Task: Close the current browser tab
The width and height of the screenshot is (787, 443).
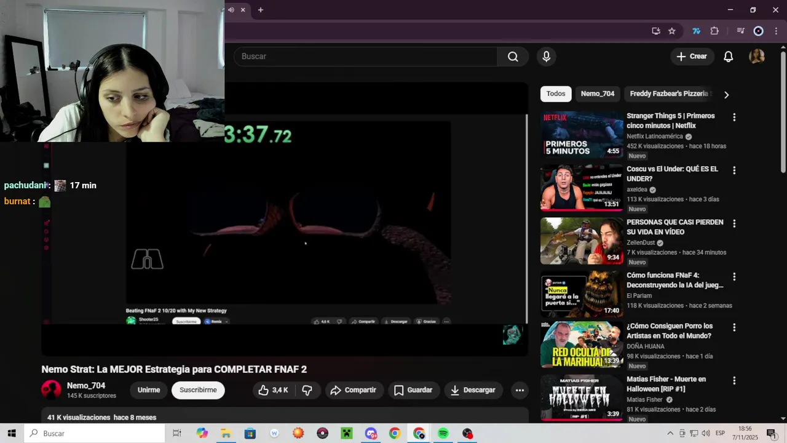Action: coord(243,10)
